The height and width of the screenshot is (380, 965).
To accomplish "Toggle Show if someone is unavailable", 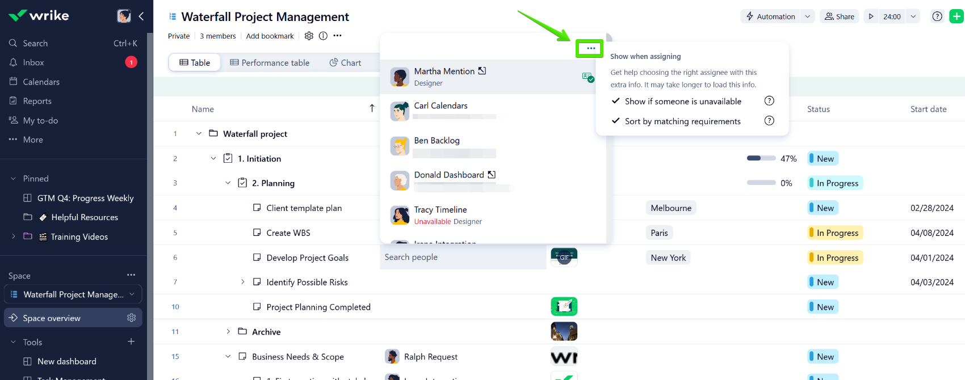I will pos(677,101).
